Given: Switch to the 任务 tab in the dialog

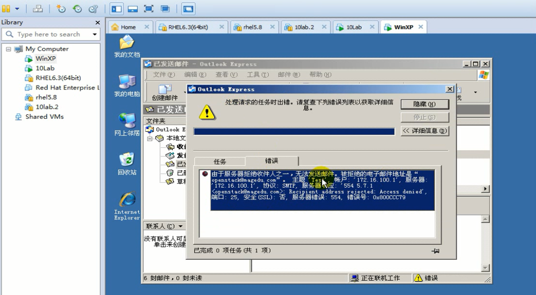Looking at the screenshot, I should coord(220,162).
